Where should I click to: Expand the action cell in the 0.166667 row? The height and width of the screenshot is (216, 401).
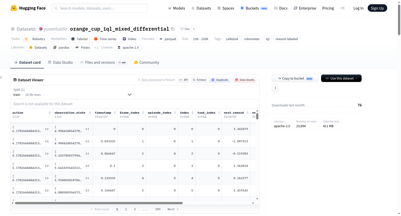[x=47, y=190]
